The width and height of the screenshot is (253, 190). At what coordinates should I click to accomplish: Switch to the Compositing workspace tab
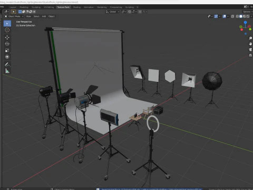116,7
